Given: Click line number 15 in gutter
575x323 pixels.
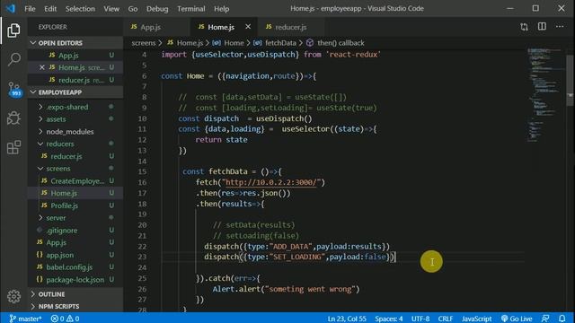Looking at the screenshot, I should [x=142, y=171].
